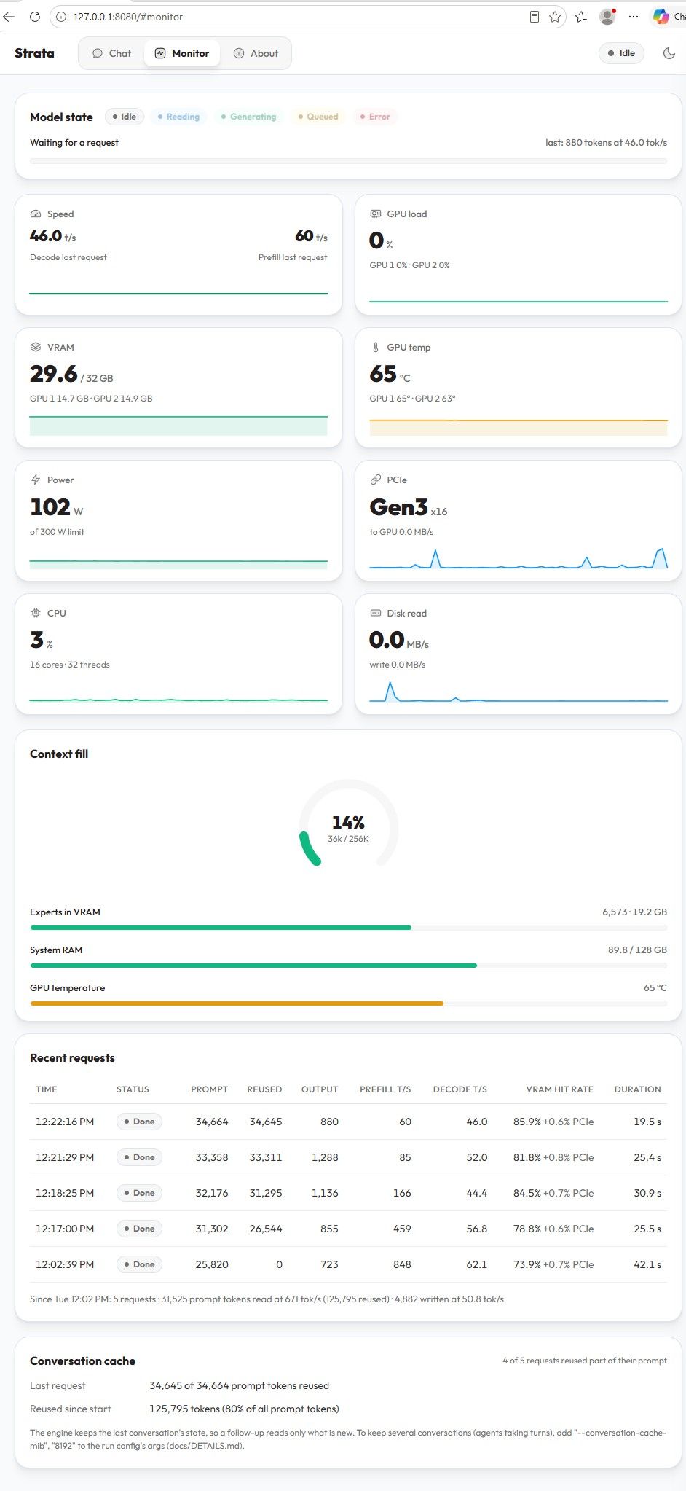Click the lightning bolt icon beside Power
Screen dimensions: 686x1491
pyautogui.click(x=36, y=480)
